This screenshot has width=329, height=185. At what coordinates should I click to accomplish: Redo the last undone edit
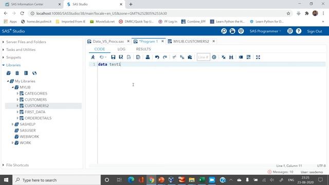click(x=165, y=57)
